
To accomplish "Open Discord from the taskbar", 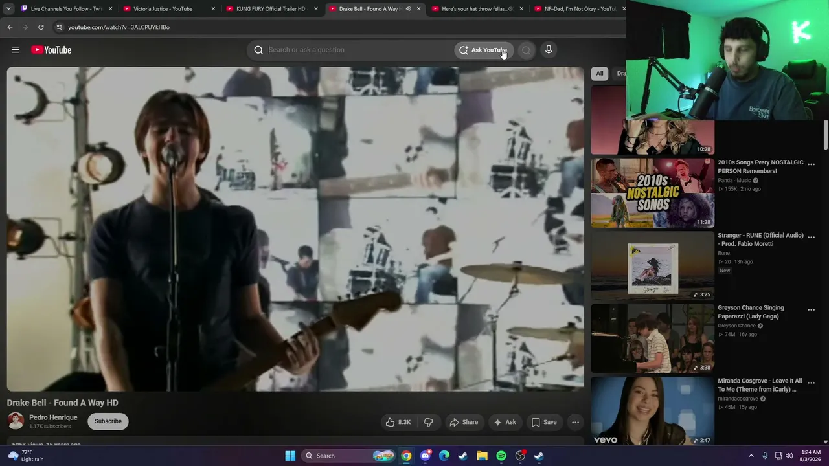I will point(425,456).
